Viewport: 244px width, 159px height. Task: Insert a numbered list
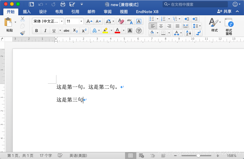coord(163,19)
